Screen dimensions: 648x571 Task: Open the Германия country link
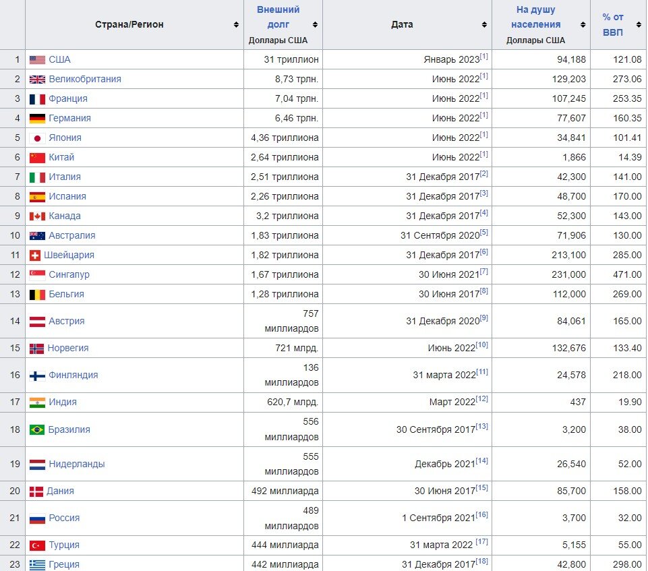click(69, 118)
